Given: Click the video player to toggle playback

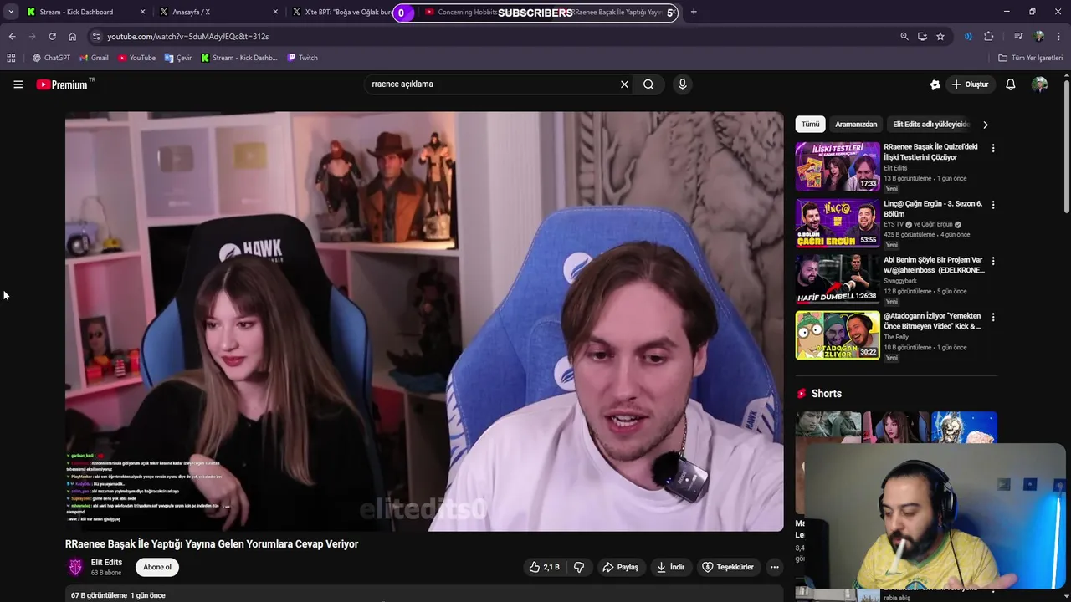Looking at the screenshot, I should 424,321.
